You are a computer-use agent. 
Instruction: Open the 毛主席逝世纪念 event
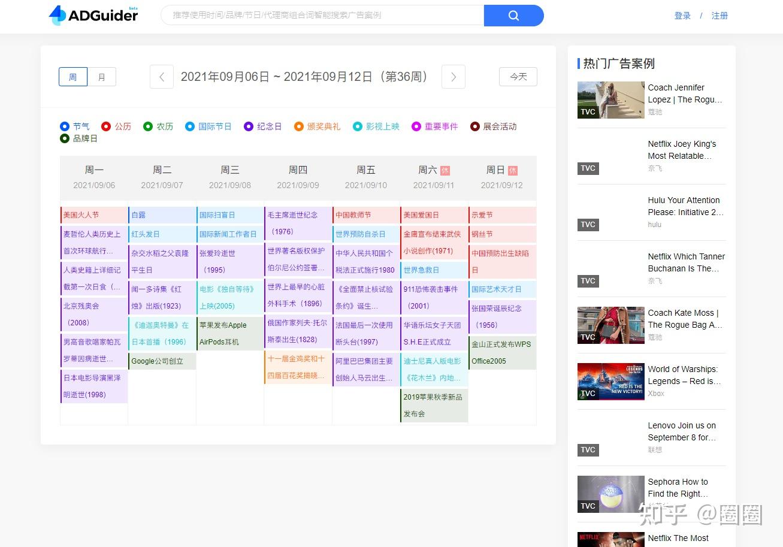pyautogui.click(x=298, y=223)
